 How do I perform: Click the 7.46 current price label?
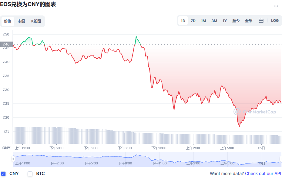(6, 44)
